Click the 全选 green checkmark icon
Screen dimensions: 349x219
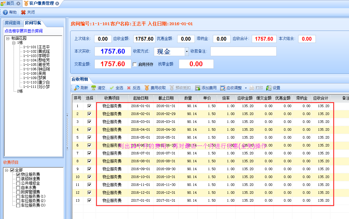(x=112, y=88)
